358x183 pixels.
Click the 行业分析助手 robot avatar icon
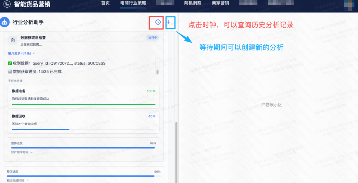(x=5, y=22)
